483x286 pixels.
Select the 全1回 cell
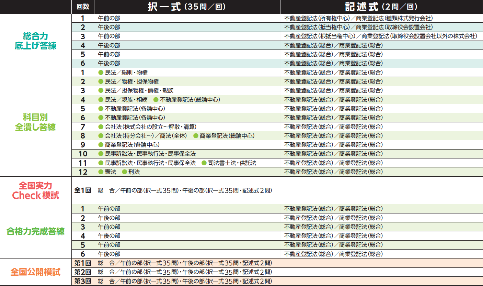(83, 190)
